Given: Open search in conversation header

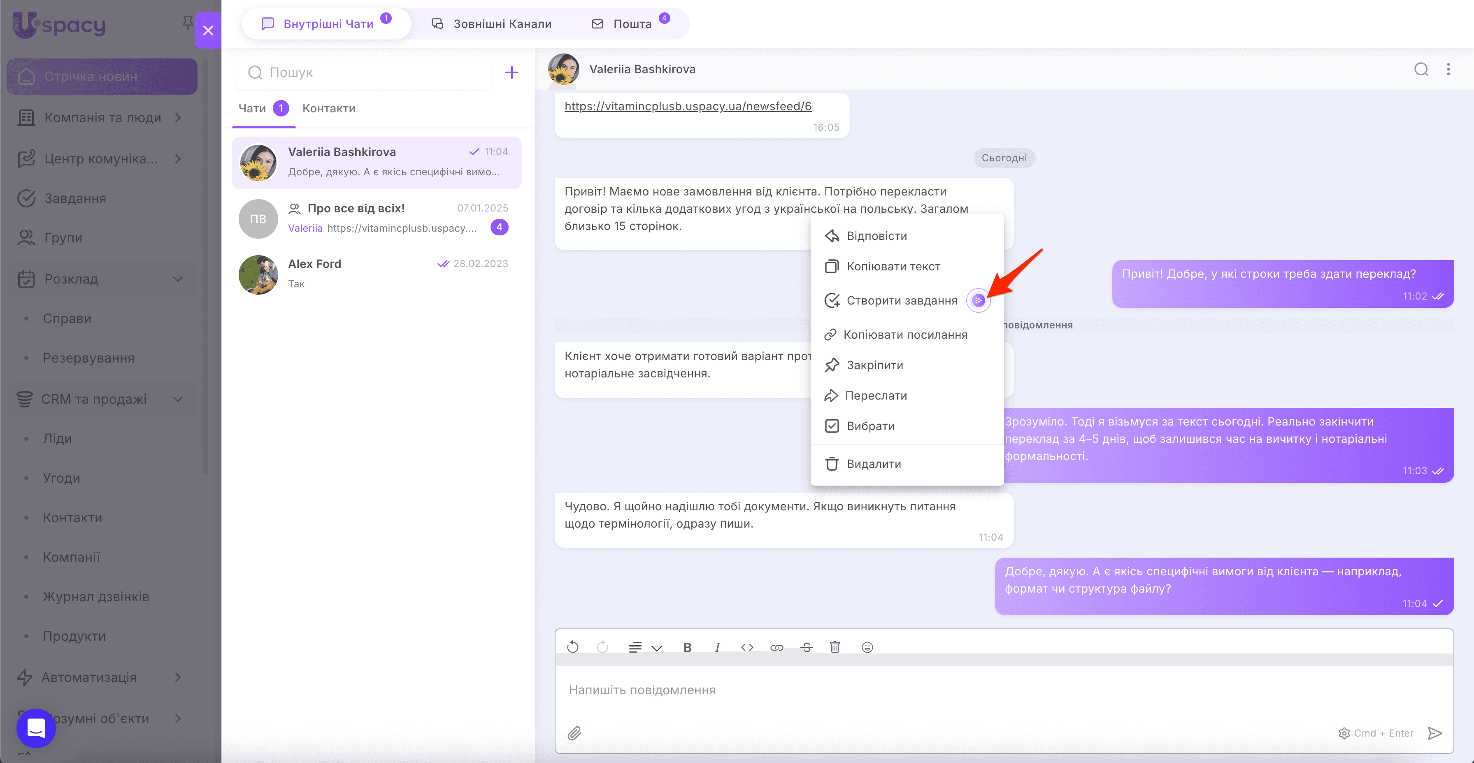Looking at the screenshot, I should coord(1421,69).
